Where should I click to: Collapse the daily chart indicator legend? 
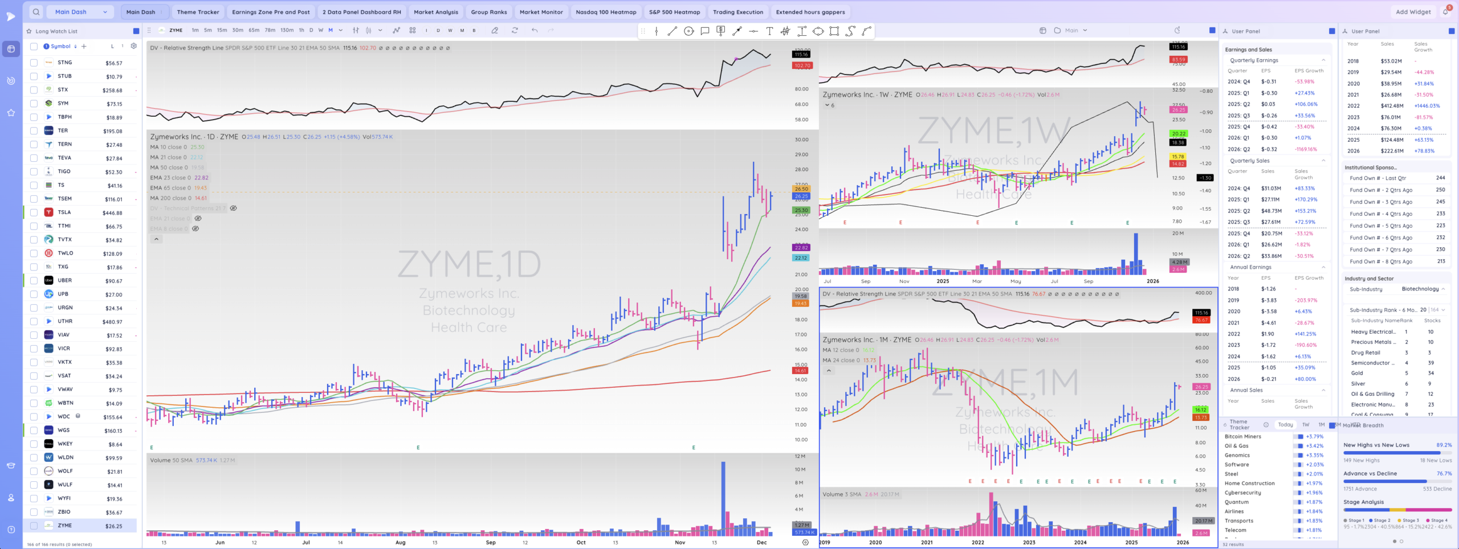(156, 239)
